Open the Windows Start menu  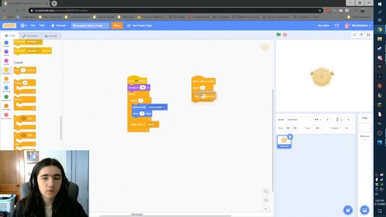(379, 4)
